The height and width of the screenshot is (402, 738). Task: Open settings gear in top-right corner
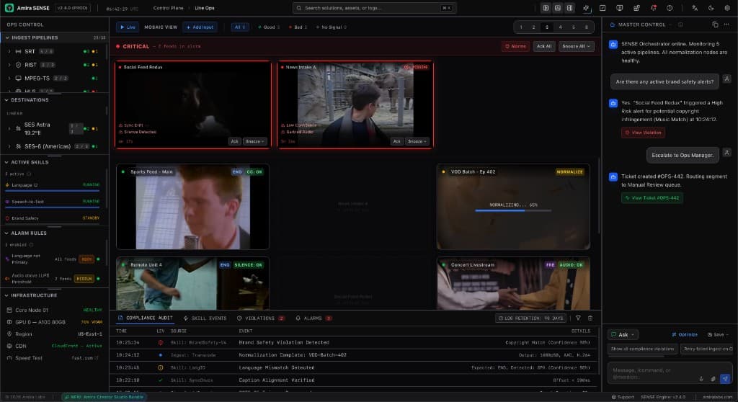[x=727, y=8]
